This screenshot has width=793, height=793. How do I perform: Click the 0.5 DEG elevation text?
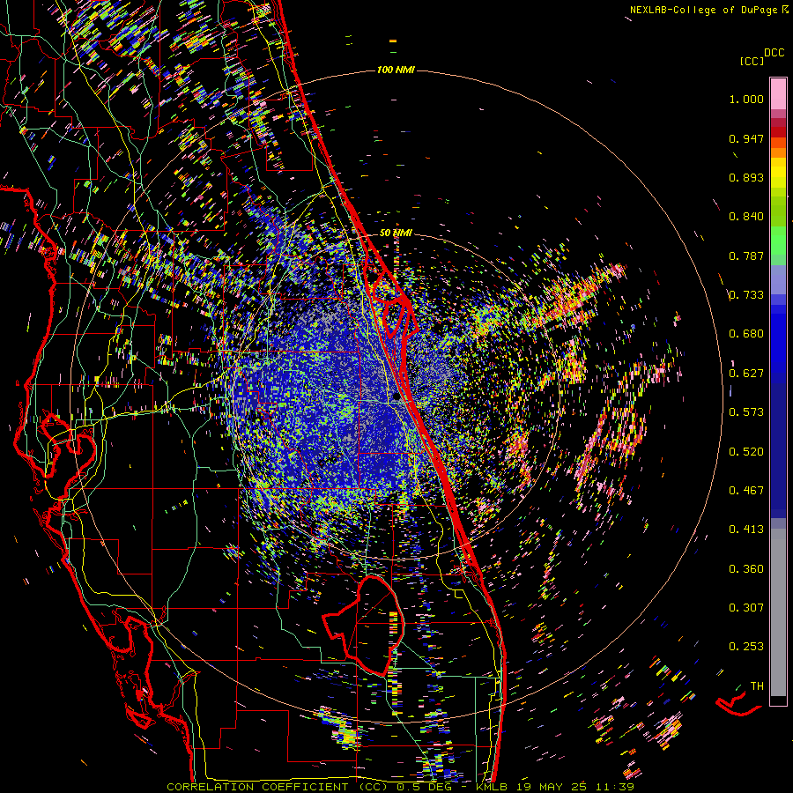tap(425, 787)
